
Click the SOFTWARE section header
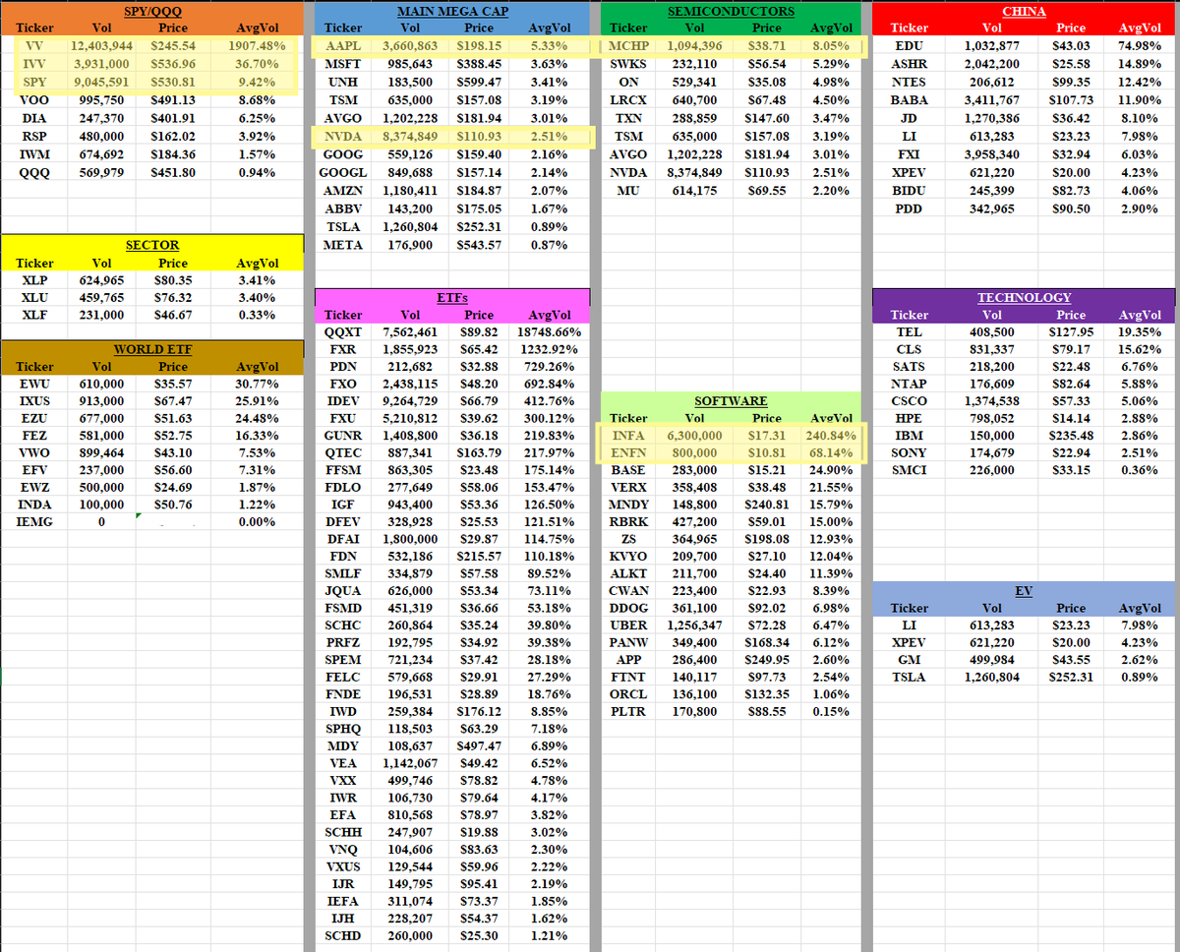(731, 401)
